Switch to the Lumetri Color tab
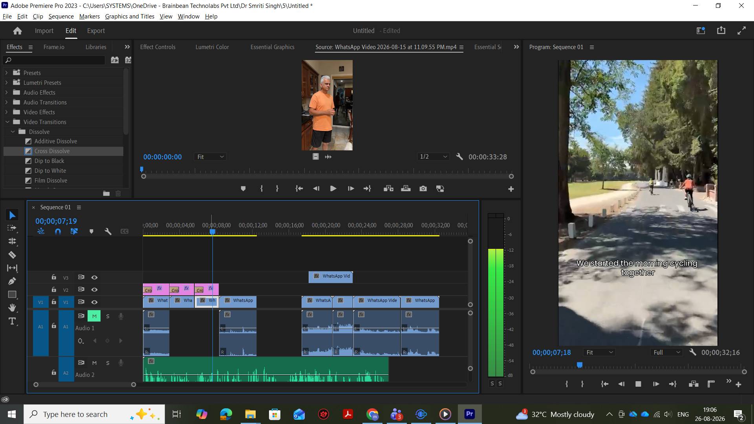Screen dimensions: 754x424 pos(212,47)
